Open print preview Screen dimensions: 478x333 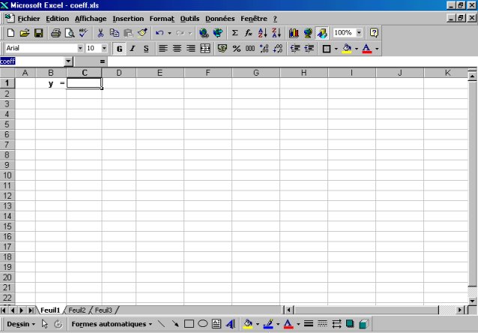point(70,33)
